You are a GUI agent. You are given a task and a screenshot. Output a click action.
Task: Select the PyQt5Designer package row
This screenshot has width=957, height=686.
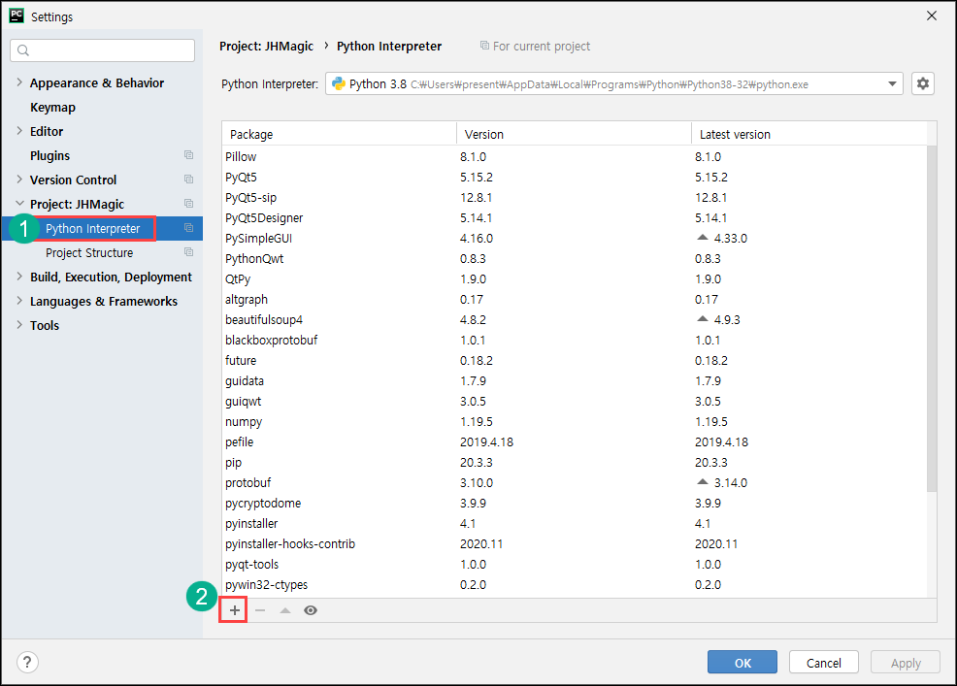pos(574,218)
